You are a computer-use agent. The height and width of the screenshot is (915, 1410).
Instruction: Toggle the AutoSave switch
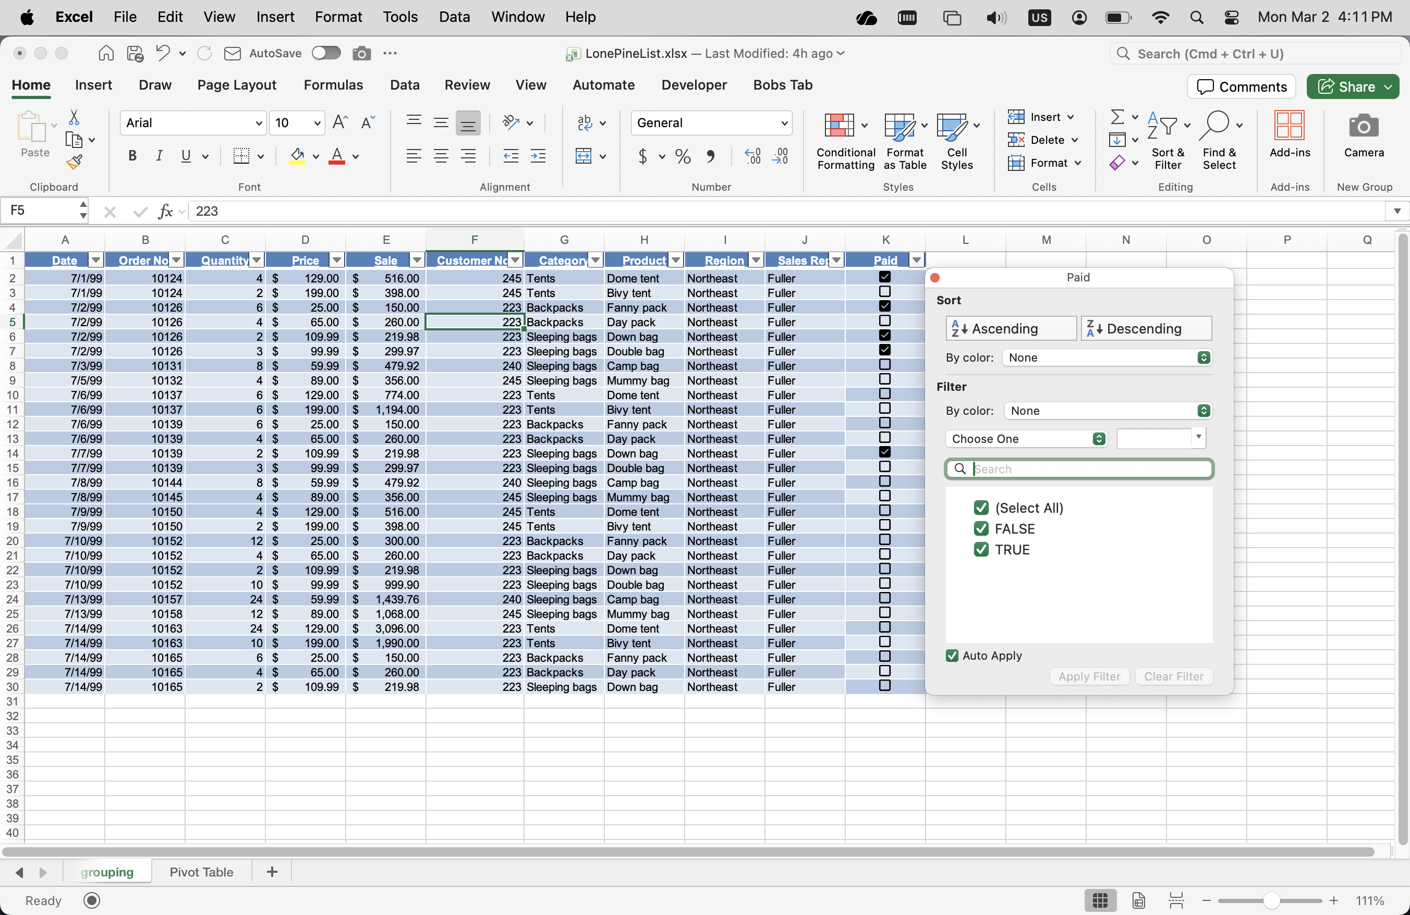(326, 53)
